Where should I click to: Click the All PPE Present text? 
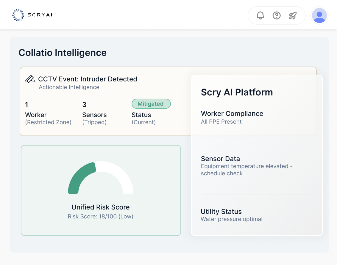tap(221, 122)
